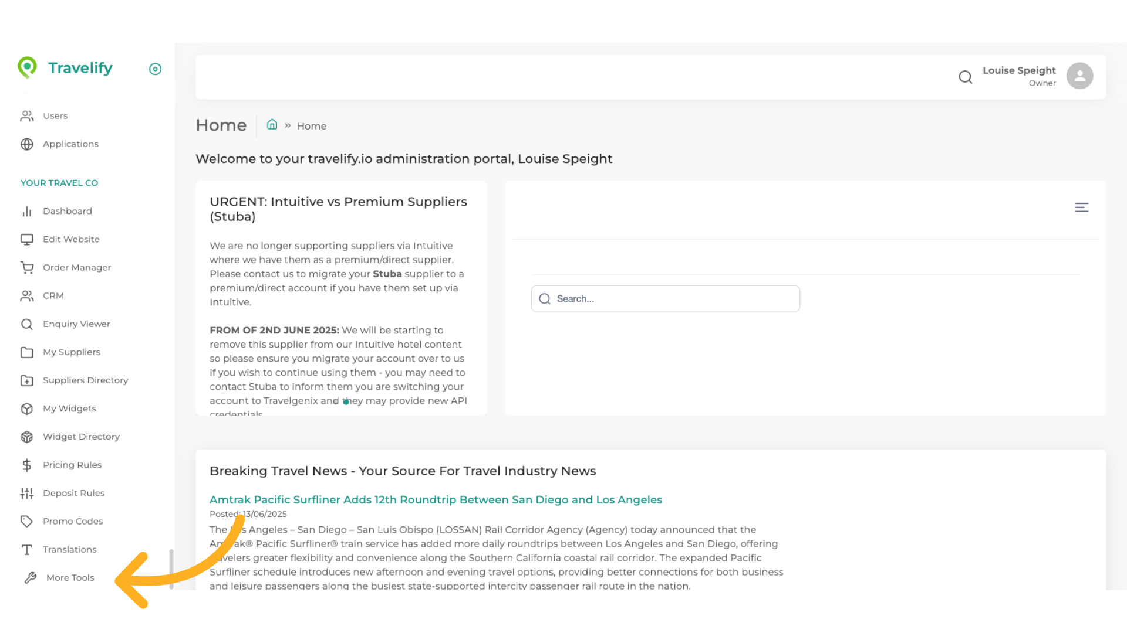Expand More Tools in the sidebar
Viewport: 1127px width, 633px height.
pyautogui.click(x=70, y=578)
